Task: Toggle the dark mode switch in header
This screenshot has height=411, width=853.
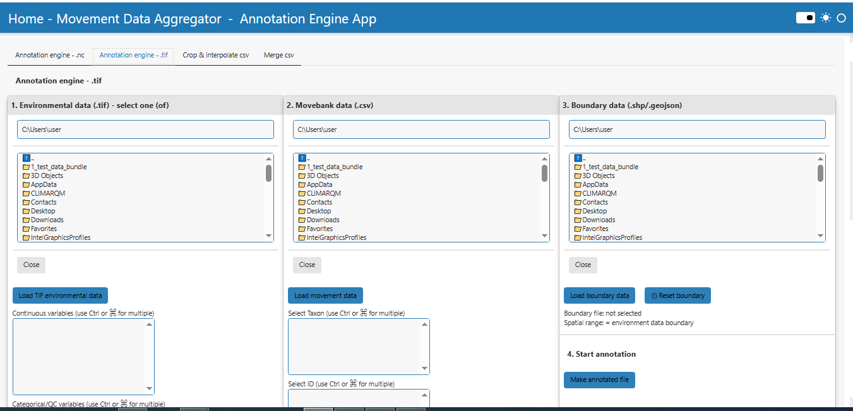Action: click(806, 18)
